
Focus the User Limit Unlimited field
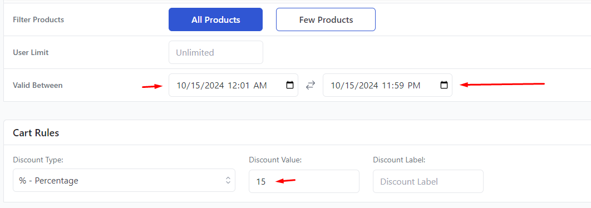tap(215, 52)
